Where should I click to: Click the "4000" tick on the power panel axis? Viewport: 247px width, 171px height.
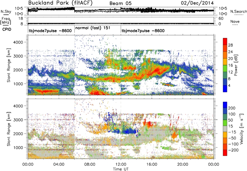tap(18, 42)
